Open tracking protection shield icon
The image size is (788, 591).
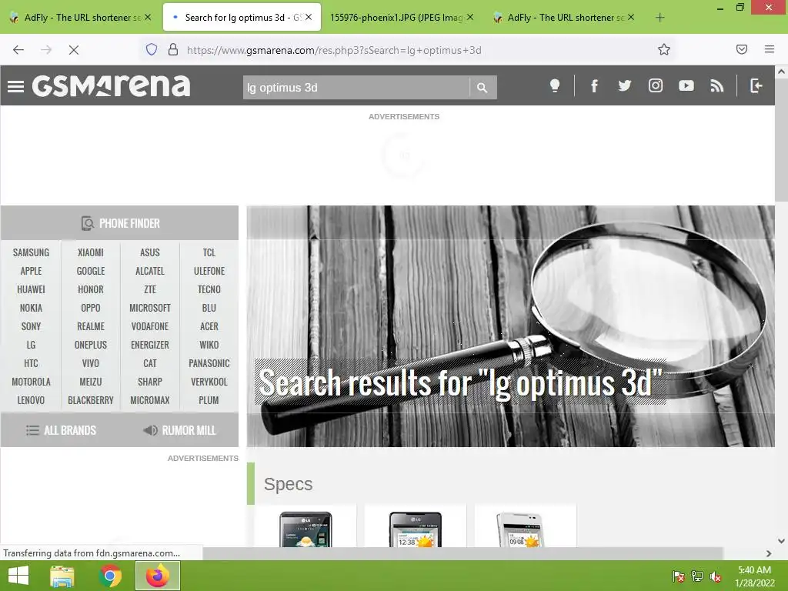pyautogui.click(x=152, y=49)
